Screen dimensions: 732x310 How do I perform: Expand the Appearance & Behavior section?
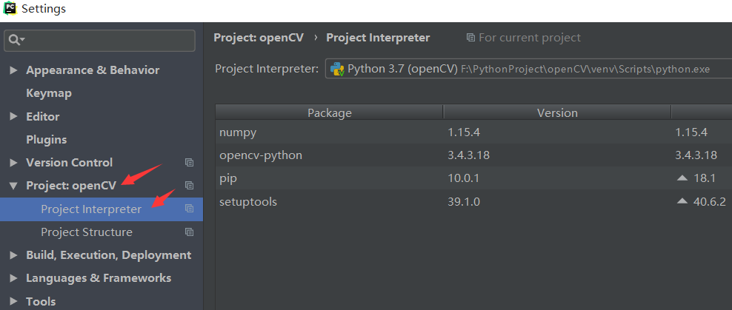coord(13,70)
